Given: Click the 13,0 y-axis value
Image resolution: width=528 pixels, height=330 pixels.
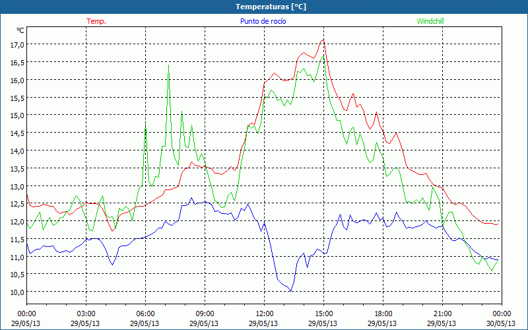Looking at the screenshot, I should [x=17, y=186].
